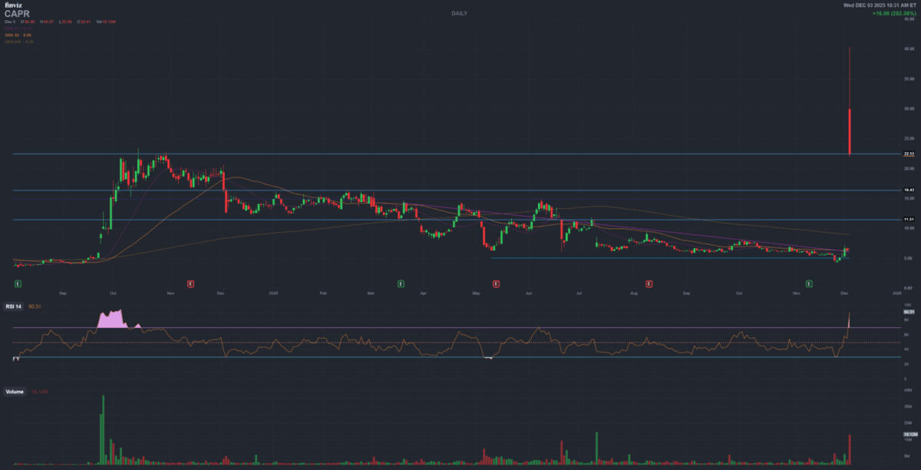921x470 pixels.
Task: Click the 11.51 price level label
Action: coord(908,220)
